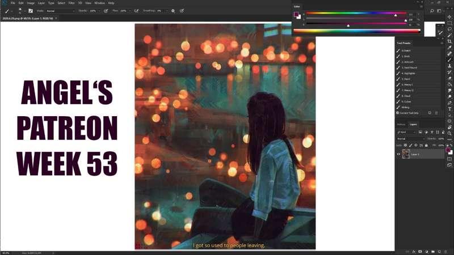Select the Brush tool in the toolbar
The width and height of the screenshot is (454, 255).
tap(449, 60)
